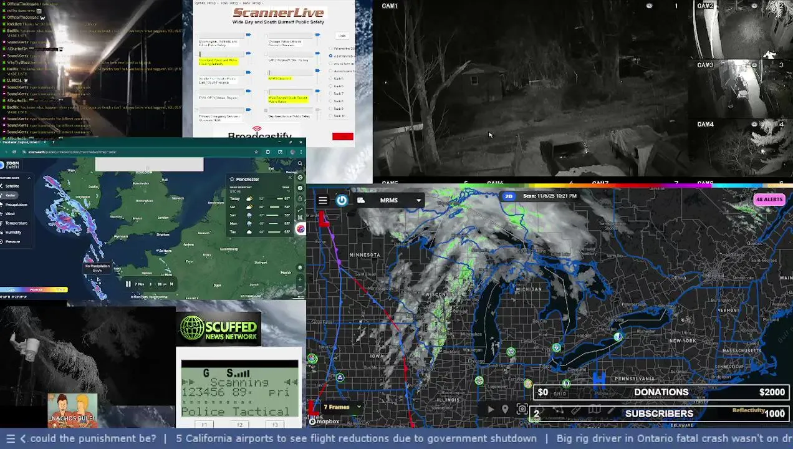Click the CAM2 camera thumbnail
The image size is (793, 449).
click(x=742, y=28)
